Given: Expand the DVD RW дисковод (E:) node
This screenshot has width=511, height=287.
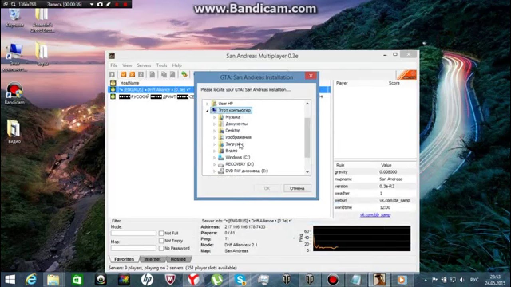Looking at the screenshot, I should (214, 171).
